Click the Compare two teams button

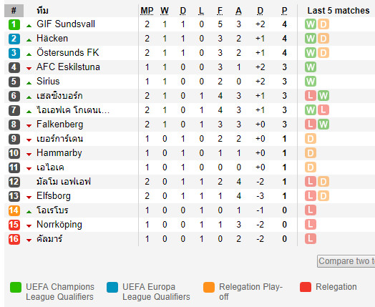(x=346, y=261)
